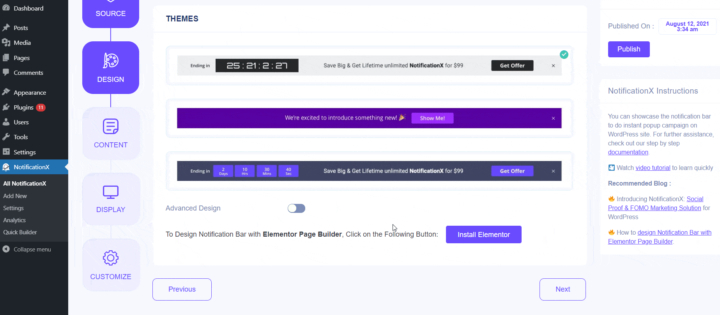Click the Posts pin icon
720x315 pixels.
tap(6, 28)
